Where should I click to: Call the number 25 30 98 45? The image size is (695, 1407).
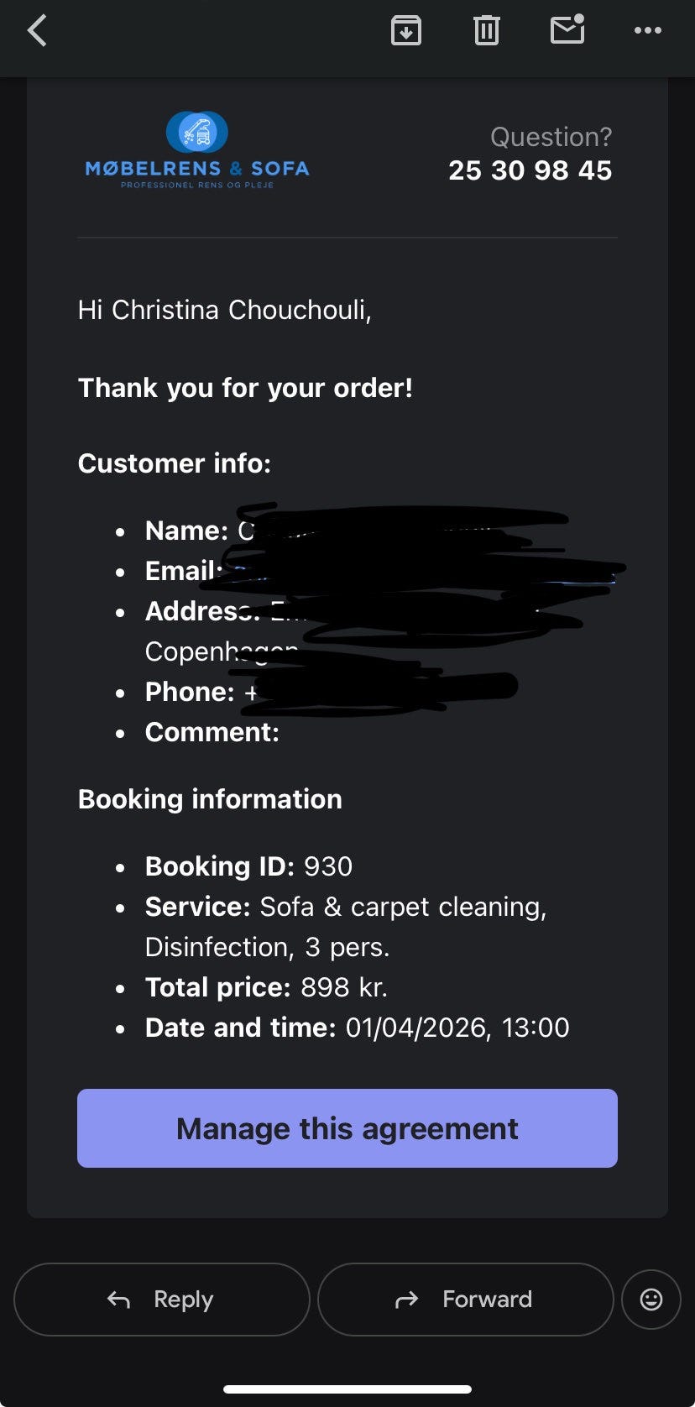tap(530, 170)
